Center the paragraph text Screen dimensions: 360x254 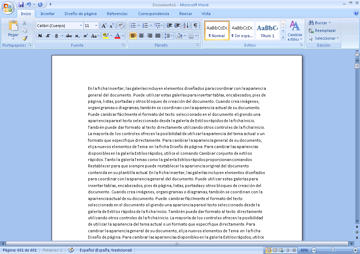(x=141, y=36)
